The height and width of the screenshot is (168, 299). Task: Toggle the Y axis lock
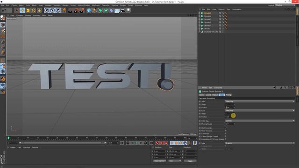point(52,10)
